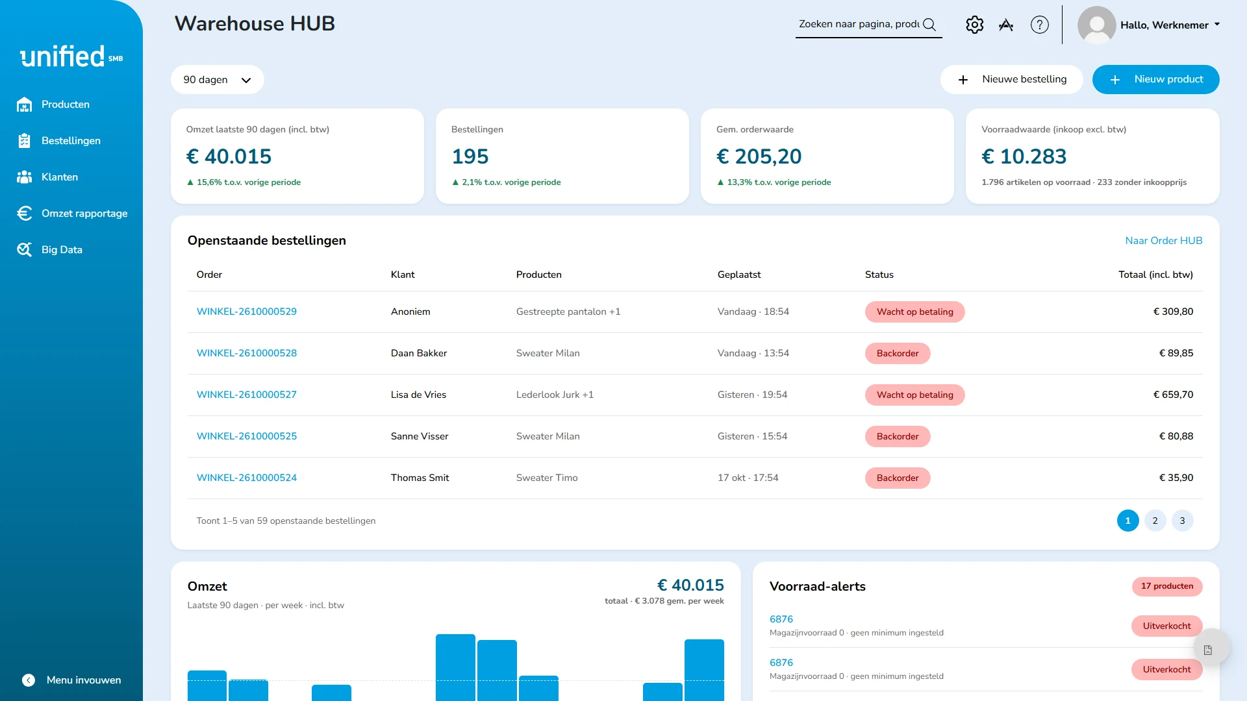Open order WINKEL-2610000525
Screen dimensions: 1247x701
(x=246, y=436)
